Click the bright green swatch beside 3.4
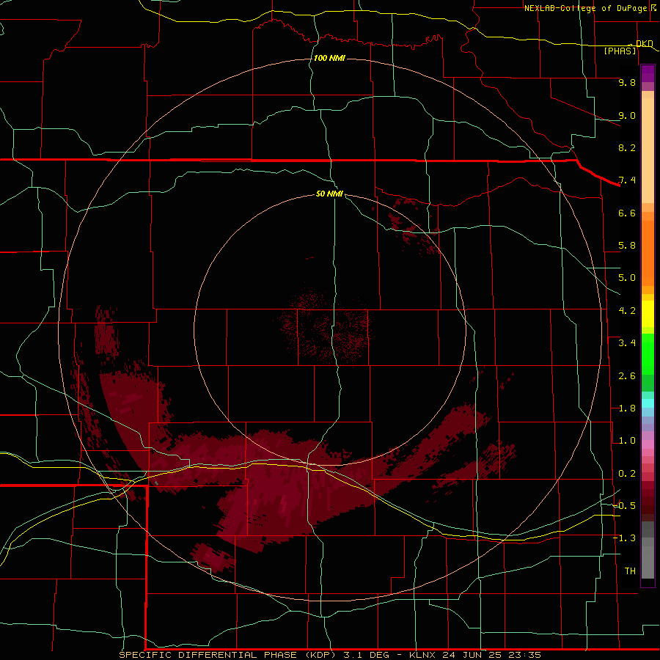Screen dimensions: 660x660 (x=648, y=353)
